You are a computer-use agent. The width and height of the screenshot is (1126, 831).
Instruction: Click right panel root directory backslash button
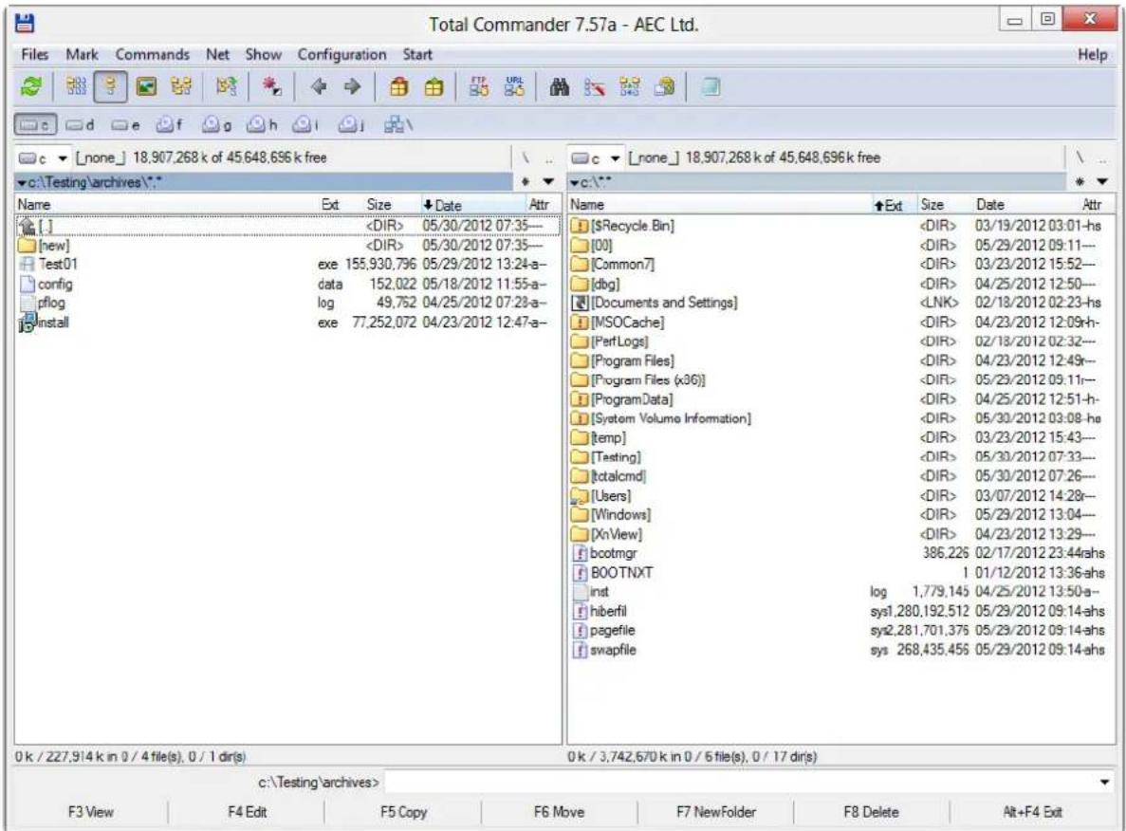pos(1080,158)
